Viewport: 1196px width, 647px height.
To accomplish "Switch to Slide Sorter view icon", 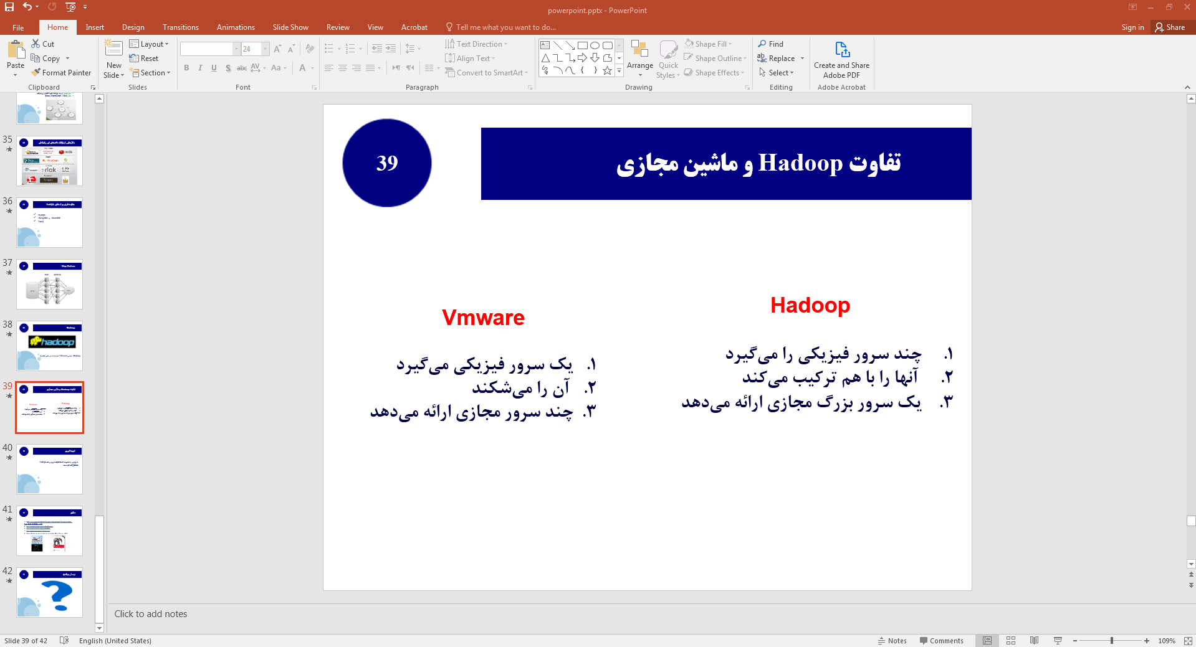I will coord(1011,641).
